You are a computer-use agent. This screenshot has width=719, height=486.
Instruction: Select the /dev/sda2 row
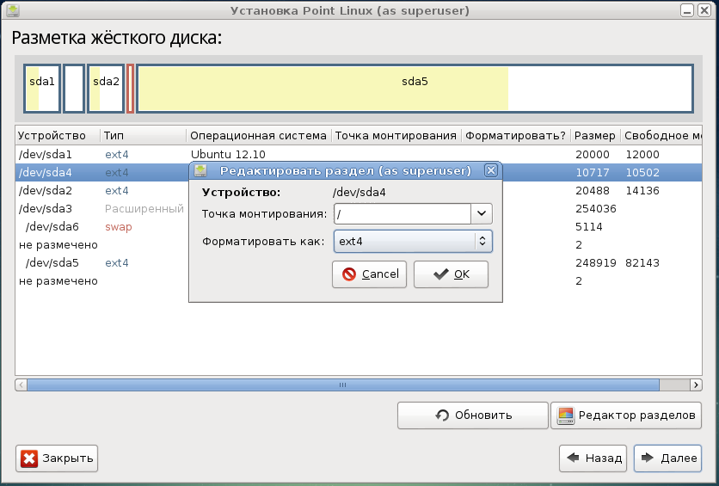coord(359,191)
